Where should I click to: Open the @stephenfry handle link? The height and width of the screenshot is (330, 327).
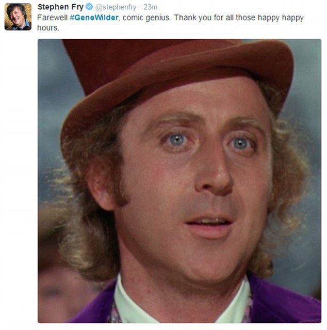116,7
